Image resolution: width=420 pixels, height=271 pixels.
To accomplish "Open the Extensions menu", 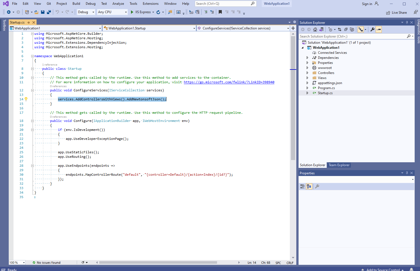I will tap(150, 4).
